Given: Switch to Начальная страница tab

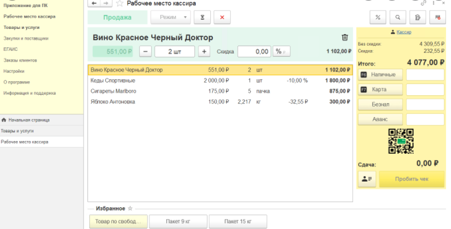Looking at the screenshot, I should (x=42, y=120).
